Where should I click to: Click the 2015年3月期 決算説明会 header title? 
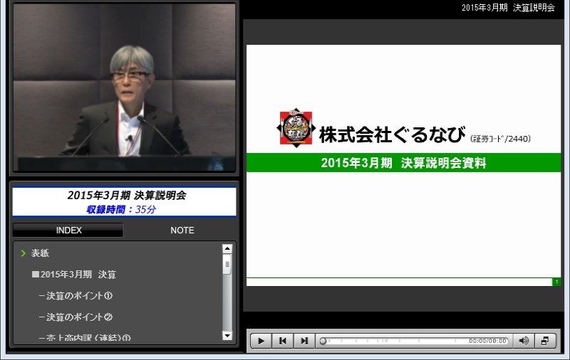[x=508, y=8]
